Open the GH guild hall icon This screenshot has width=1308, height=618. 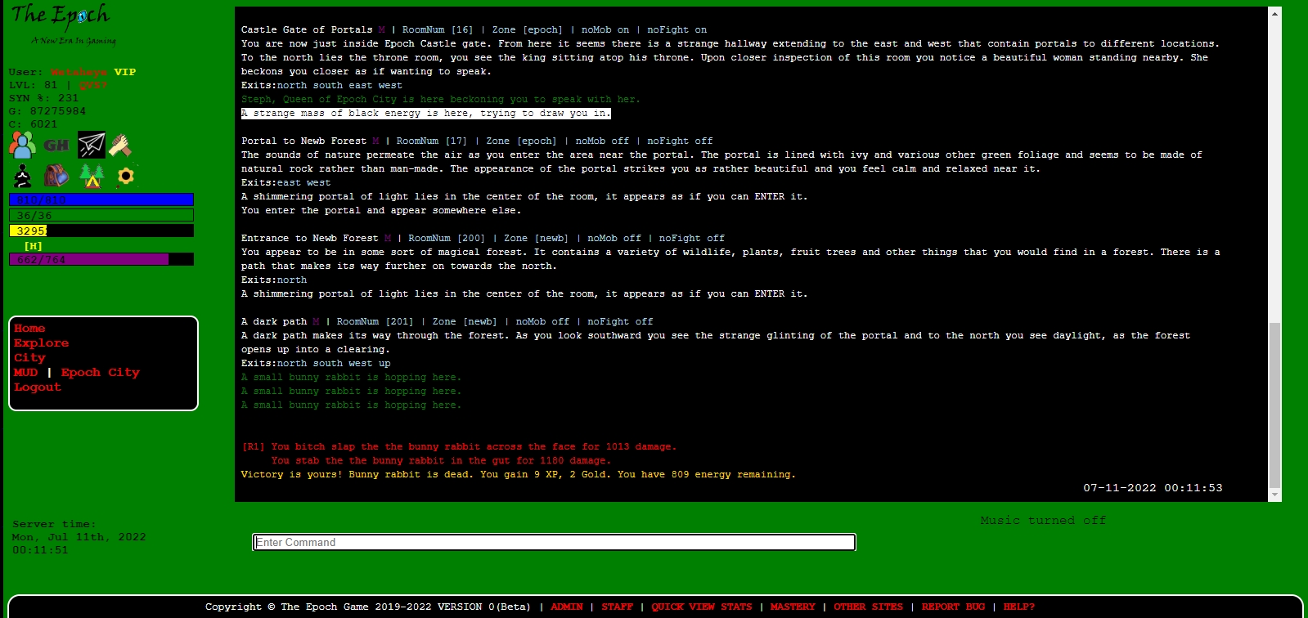pyautogui.click(x=56, y=146)
